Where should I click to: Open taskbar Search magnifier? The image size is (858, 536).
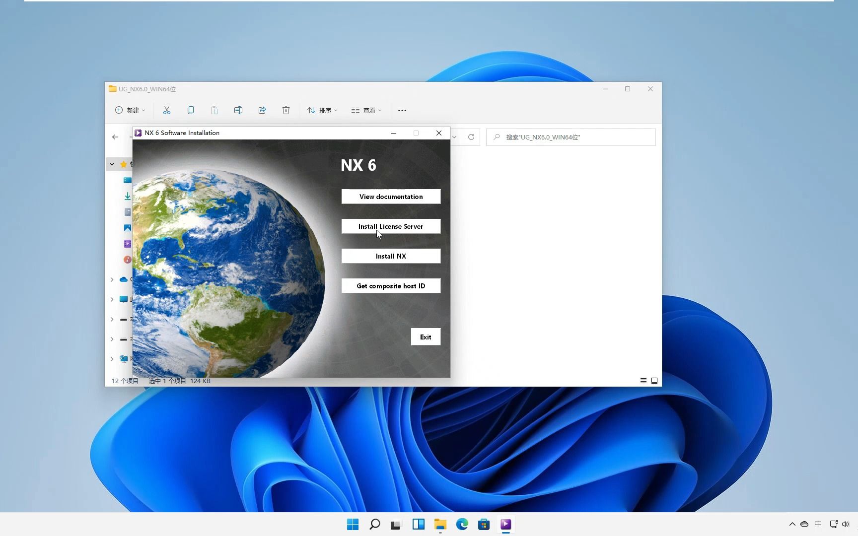point(375,524)
